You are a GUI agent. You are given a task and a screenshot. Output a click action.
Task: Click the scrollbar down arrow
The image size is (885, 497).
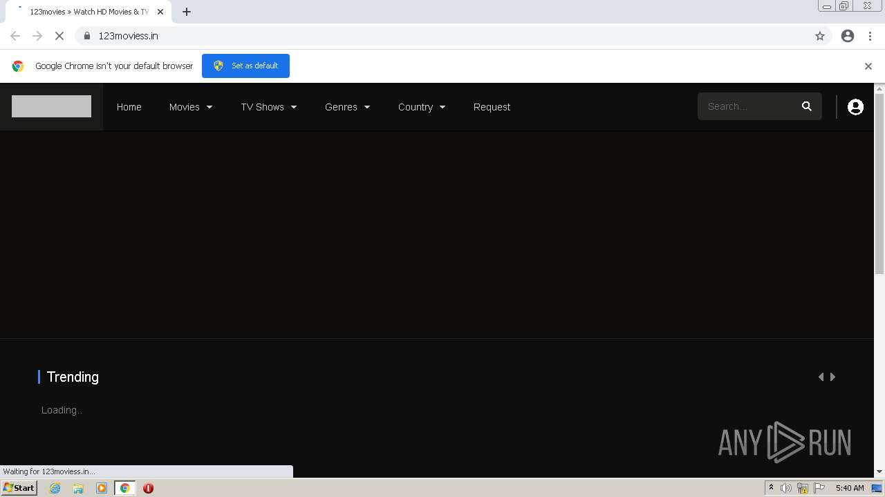pos(879,471)
